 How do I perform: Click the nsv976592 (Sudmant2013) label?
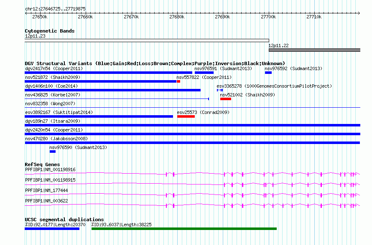pyautogui.click(x=293, y=69)
